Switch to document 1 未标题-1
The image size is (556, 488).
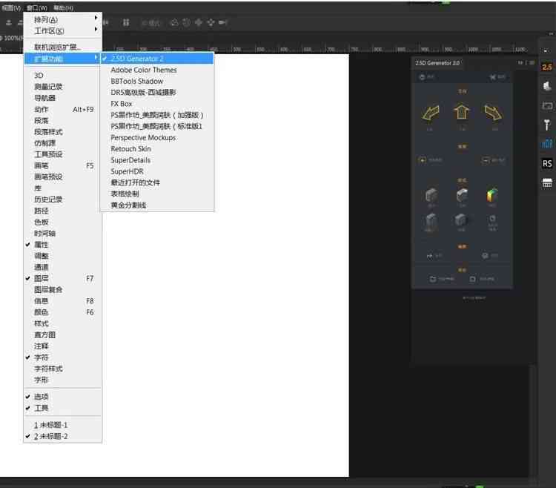[x=62, y=425]
